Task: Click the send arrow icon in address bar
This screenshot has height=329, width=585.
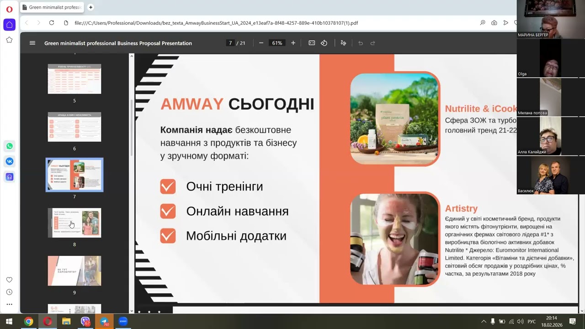Action: tap(505, 23)
